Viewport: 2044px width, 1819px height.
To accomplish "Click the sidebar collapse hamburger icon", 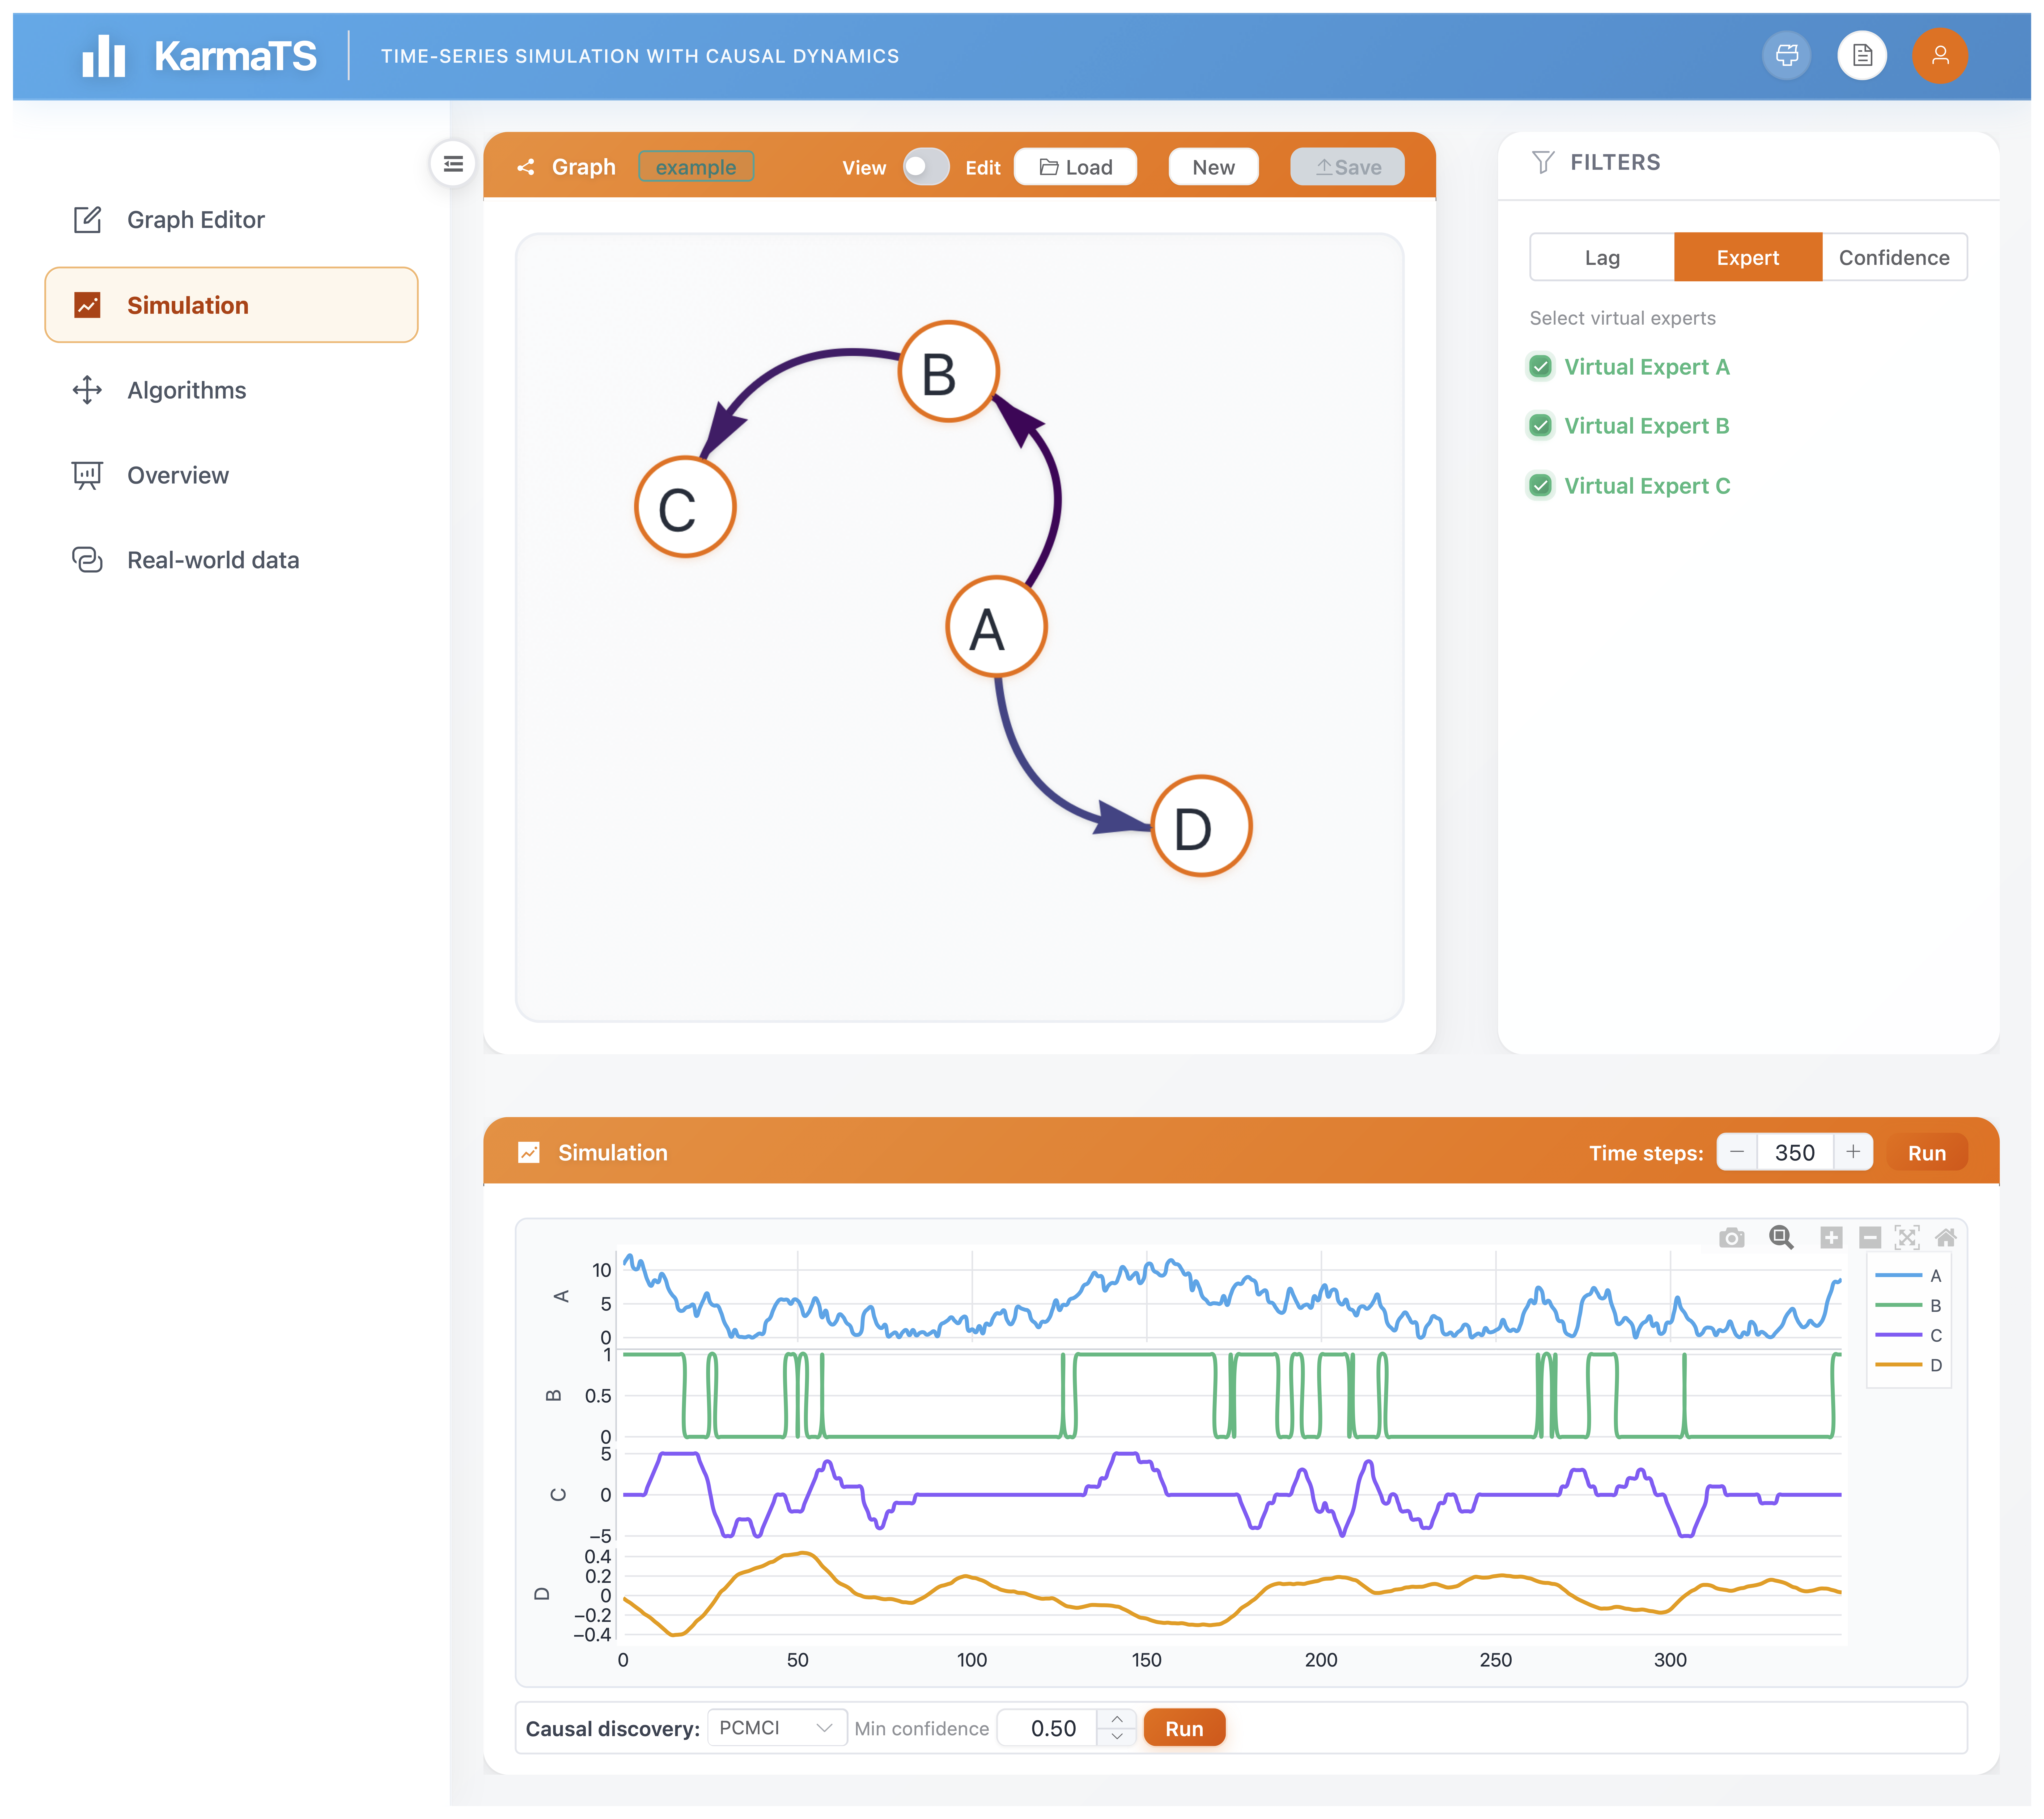I will tap(453, 164).
